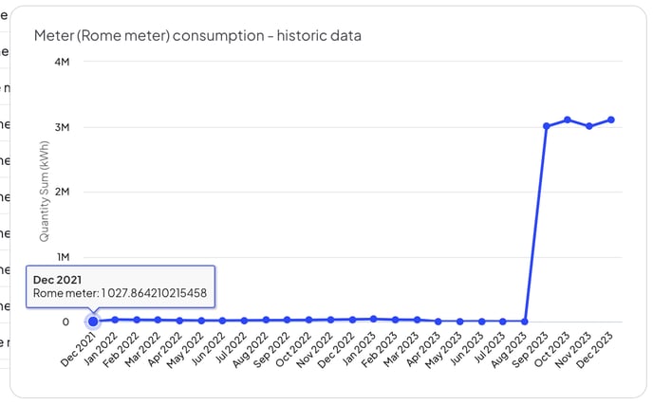
Task: Click the Dec 2021 data point
Action: [x=93, y=322]
